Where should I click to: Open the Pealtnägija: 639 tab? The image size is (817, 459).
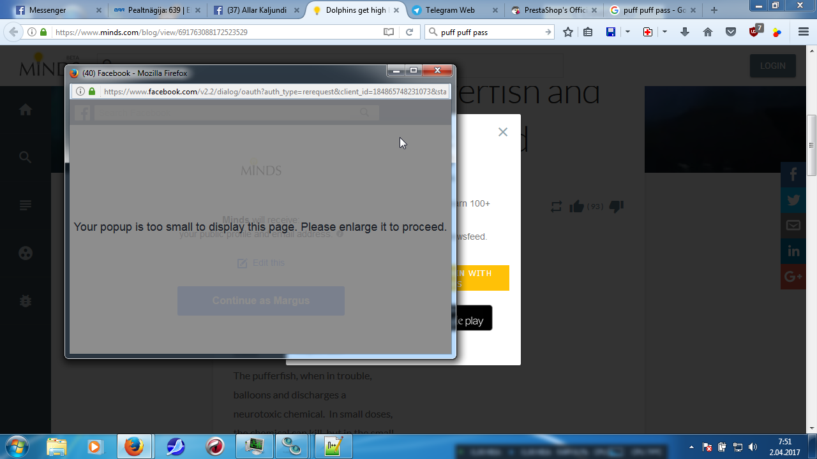click(x=156, y=10)
